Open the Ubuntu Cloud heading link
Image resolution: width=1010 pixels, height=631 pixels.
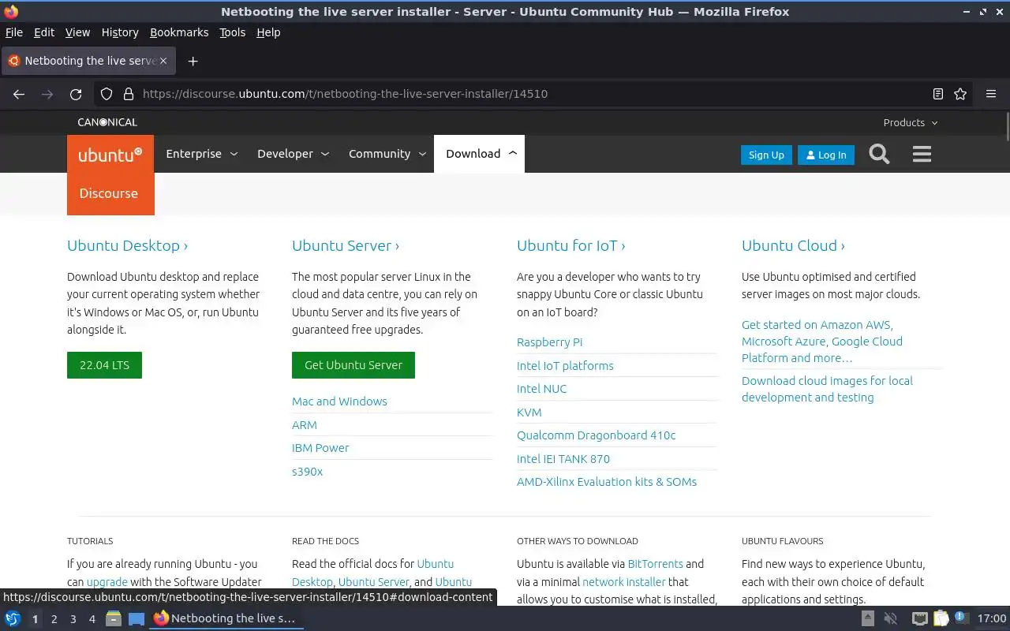pos(793,245)
